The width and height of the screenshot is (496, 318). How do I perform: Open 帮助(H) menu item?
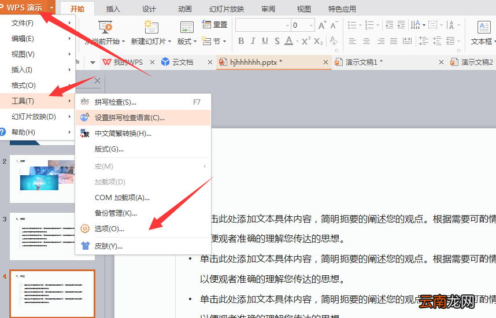(x=38, y=132)
